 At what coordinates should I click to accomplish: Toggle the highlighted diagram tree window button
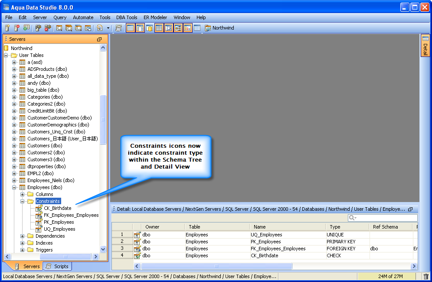[178, 28]
